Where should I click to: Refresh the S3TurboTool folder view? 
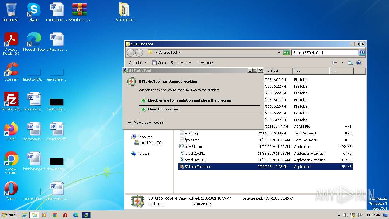pyautogui.click(x=286, y=53)
